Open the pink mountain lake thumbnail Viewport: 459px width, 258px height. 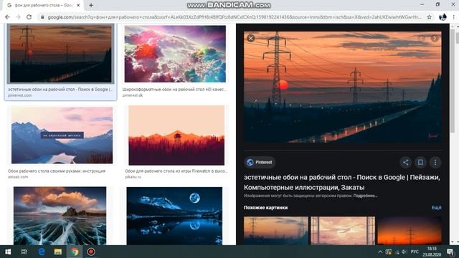pos(62,135)
